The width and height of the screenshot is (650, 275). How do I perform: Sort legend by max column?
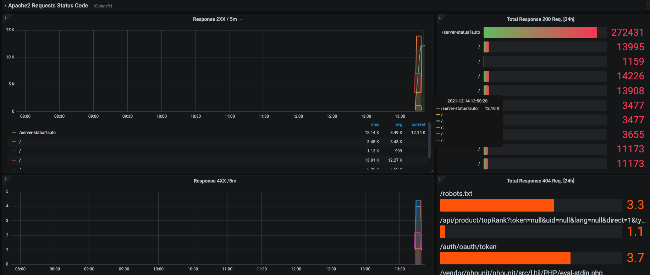(x=375, y=124)
